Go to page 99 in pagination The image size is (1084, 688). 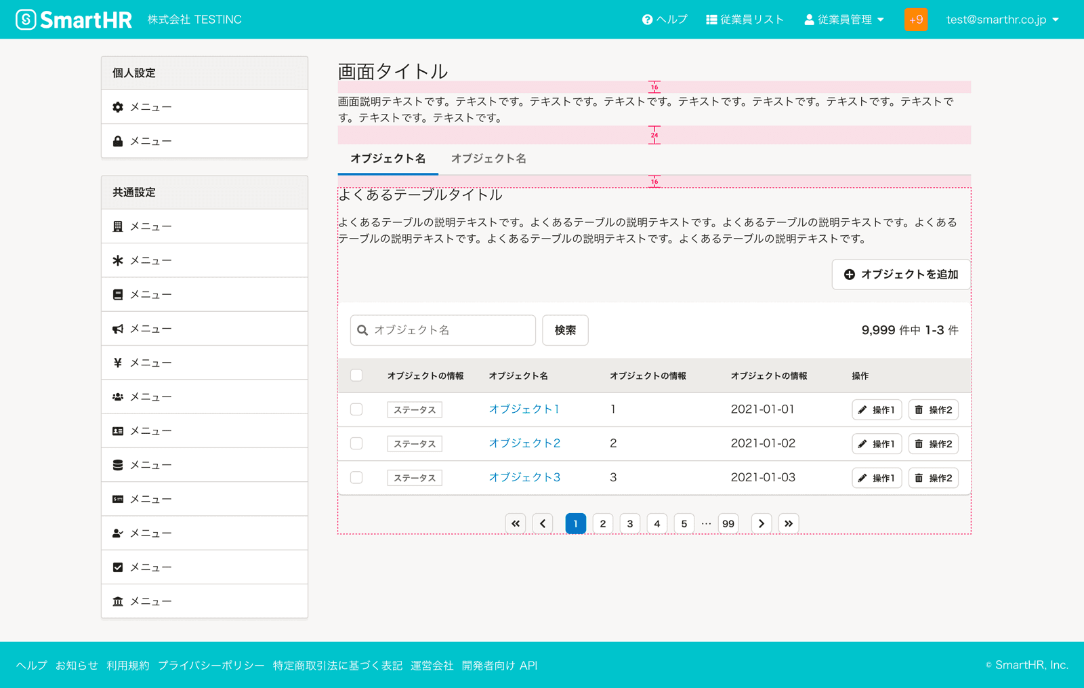tap(728, 523)
